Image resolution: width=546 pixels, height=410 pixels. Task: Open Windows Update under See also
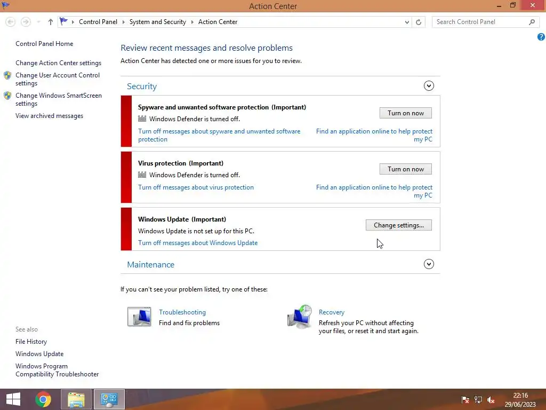[39, 354]
